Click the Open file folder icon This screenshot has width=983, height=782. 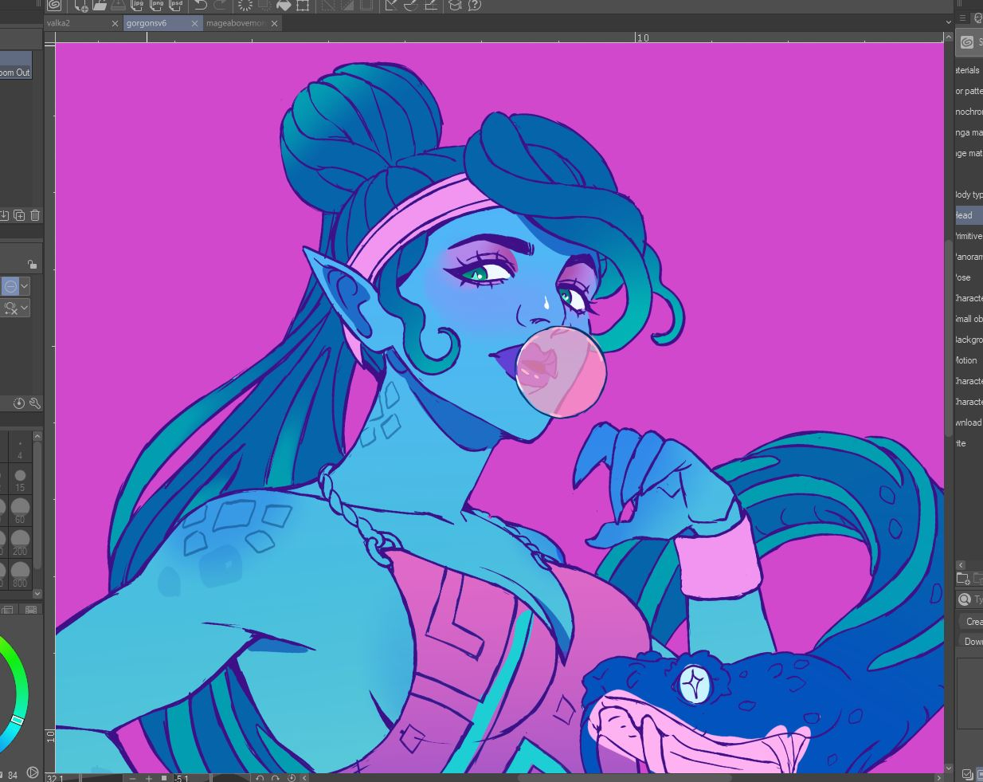pos(100,5)
